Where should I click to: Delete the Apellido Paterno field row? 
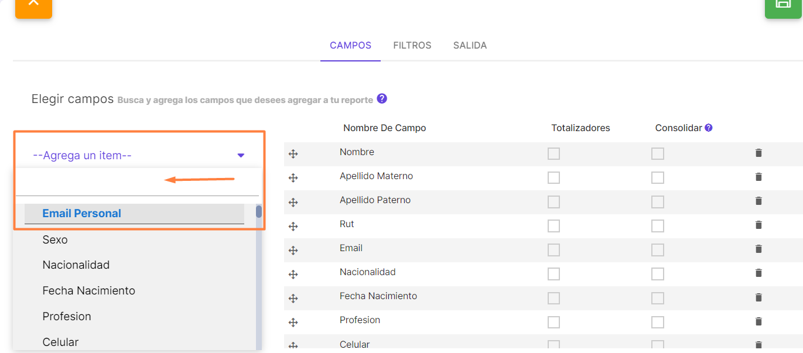point(758,201)
